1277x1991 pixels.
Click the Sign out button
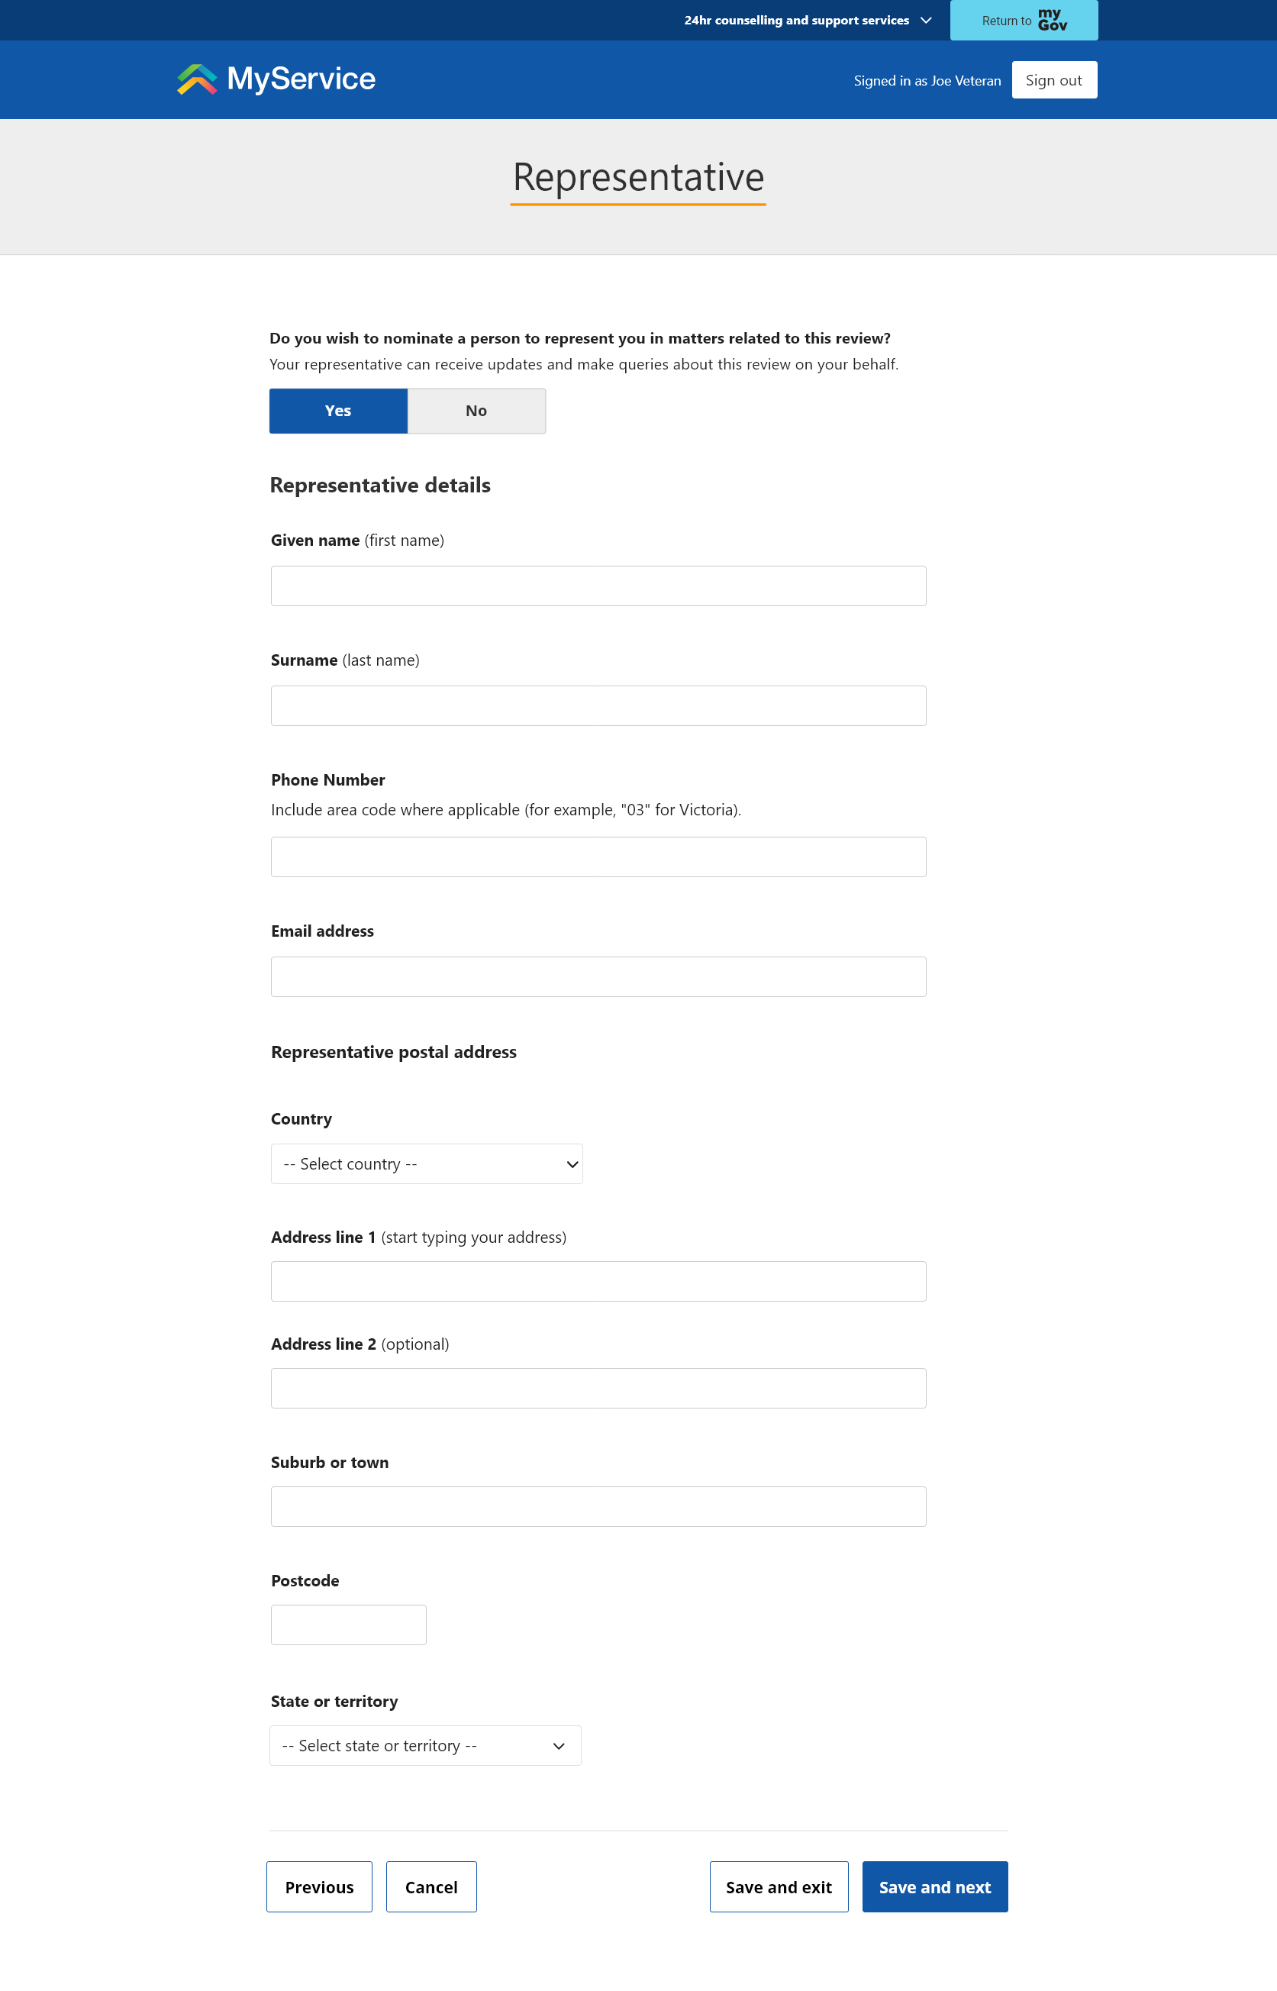pyautogui.click(x=1053, y=79)
